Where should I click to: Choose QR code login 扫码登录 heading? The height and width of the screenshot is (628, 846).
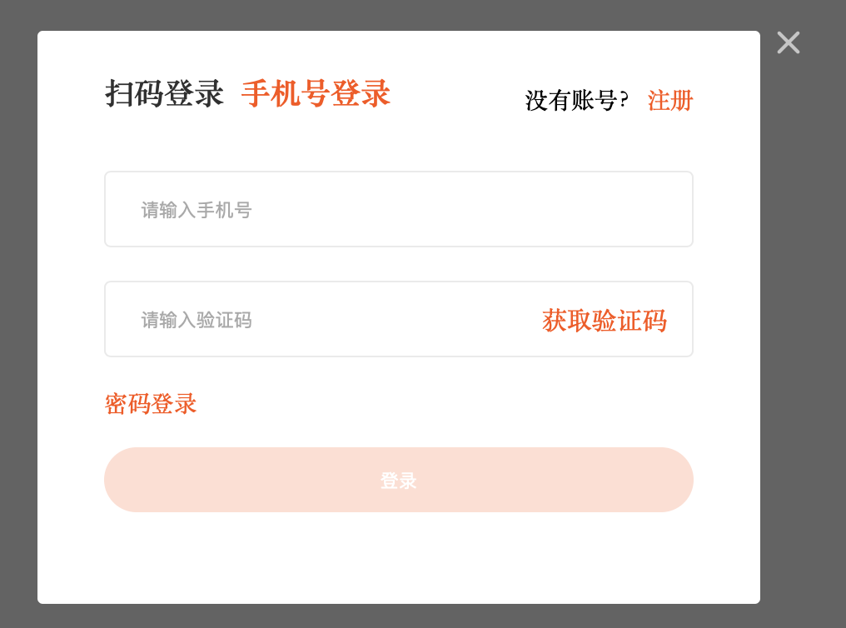[164, 93]
